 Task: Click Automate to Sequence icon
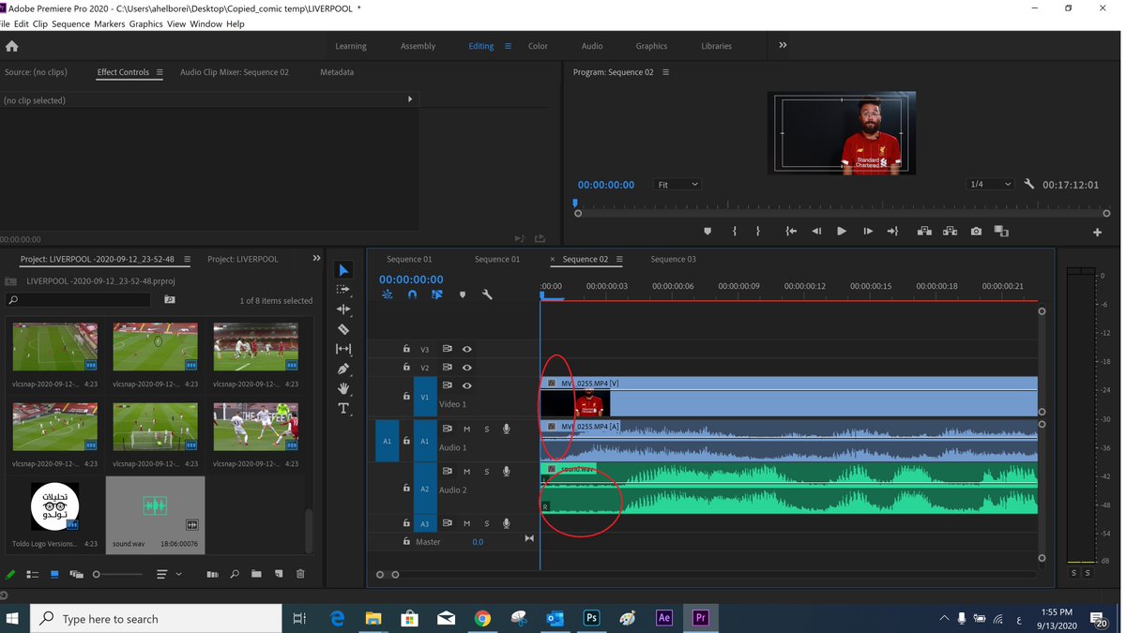pos(212,574)
